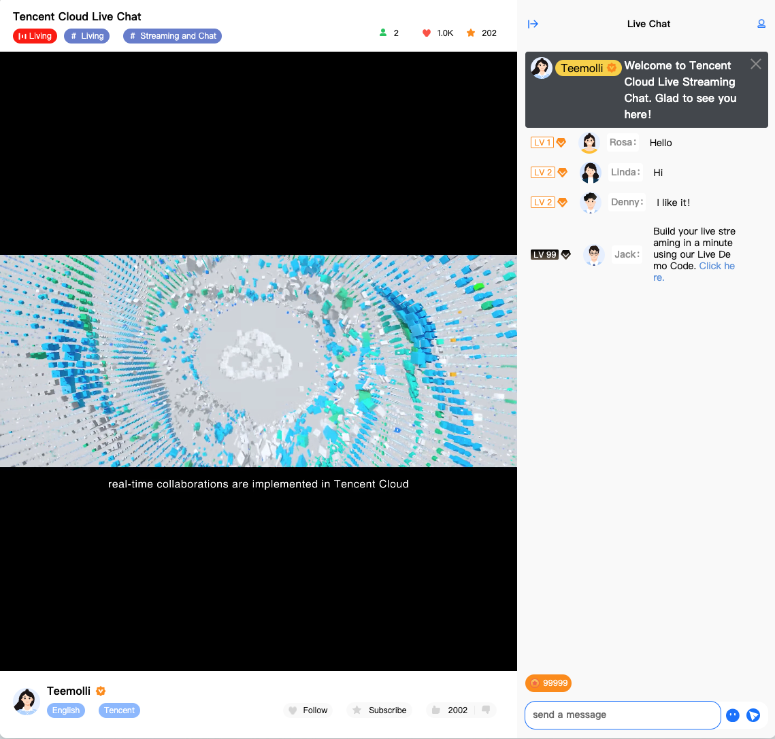Select the Tencent tag under Teemolli
The height and width of the screenshot is (739, 775).
click(x=119, y=710)
